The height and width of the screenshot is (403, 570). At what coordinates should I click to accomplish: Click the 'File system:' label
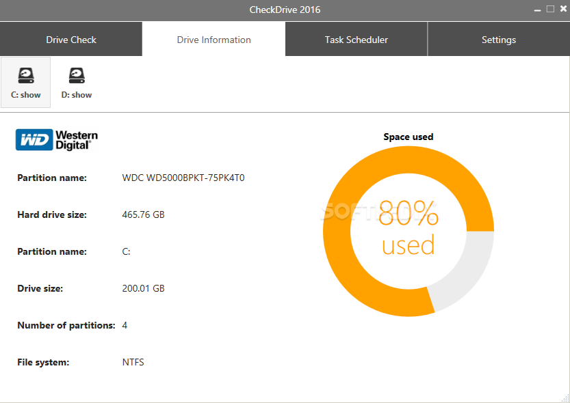tap(43, 363)
